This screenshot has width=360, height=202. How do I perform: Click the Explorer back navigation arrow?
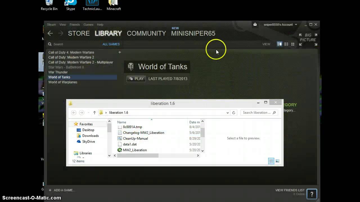coord(74,113)
